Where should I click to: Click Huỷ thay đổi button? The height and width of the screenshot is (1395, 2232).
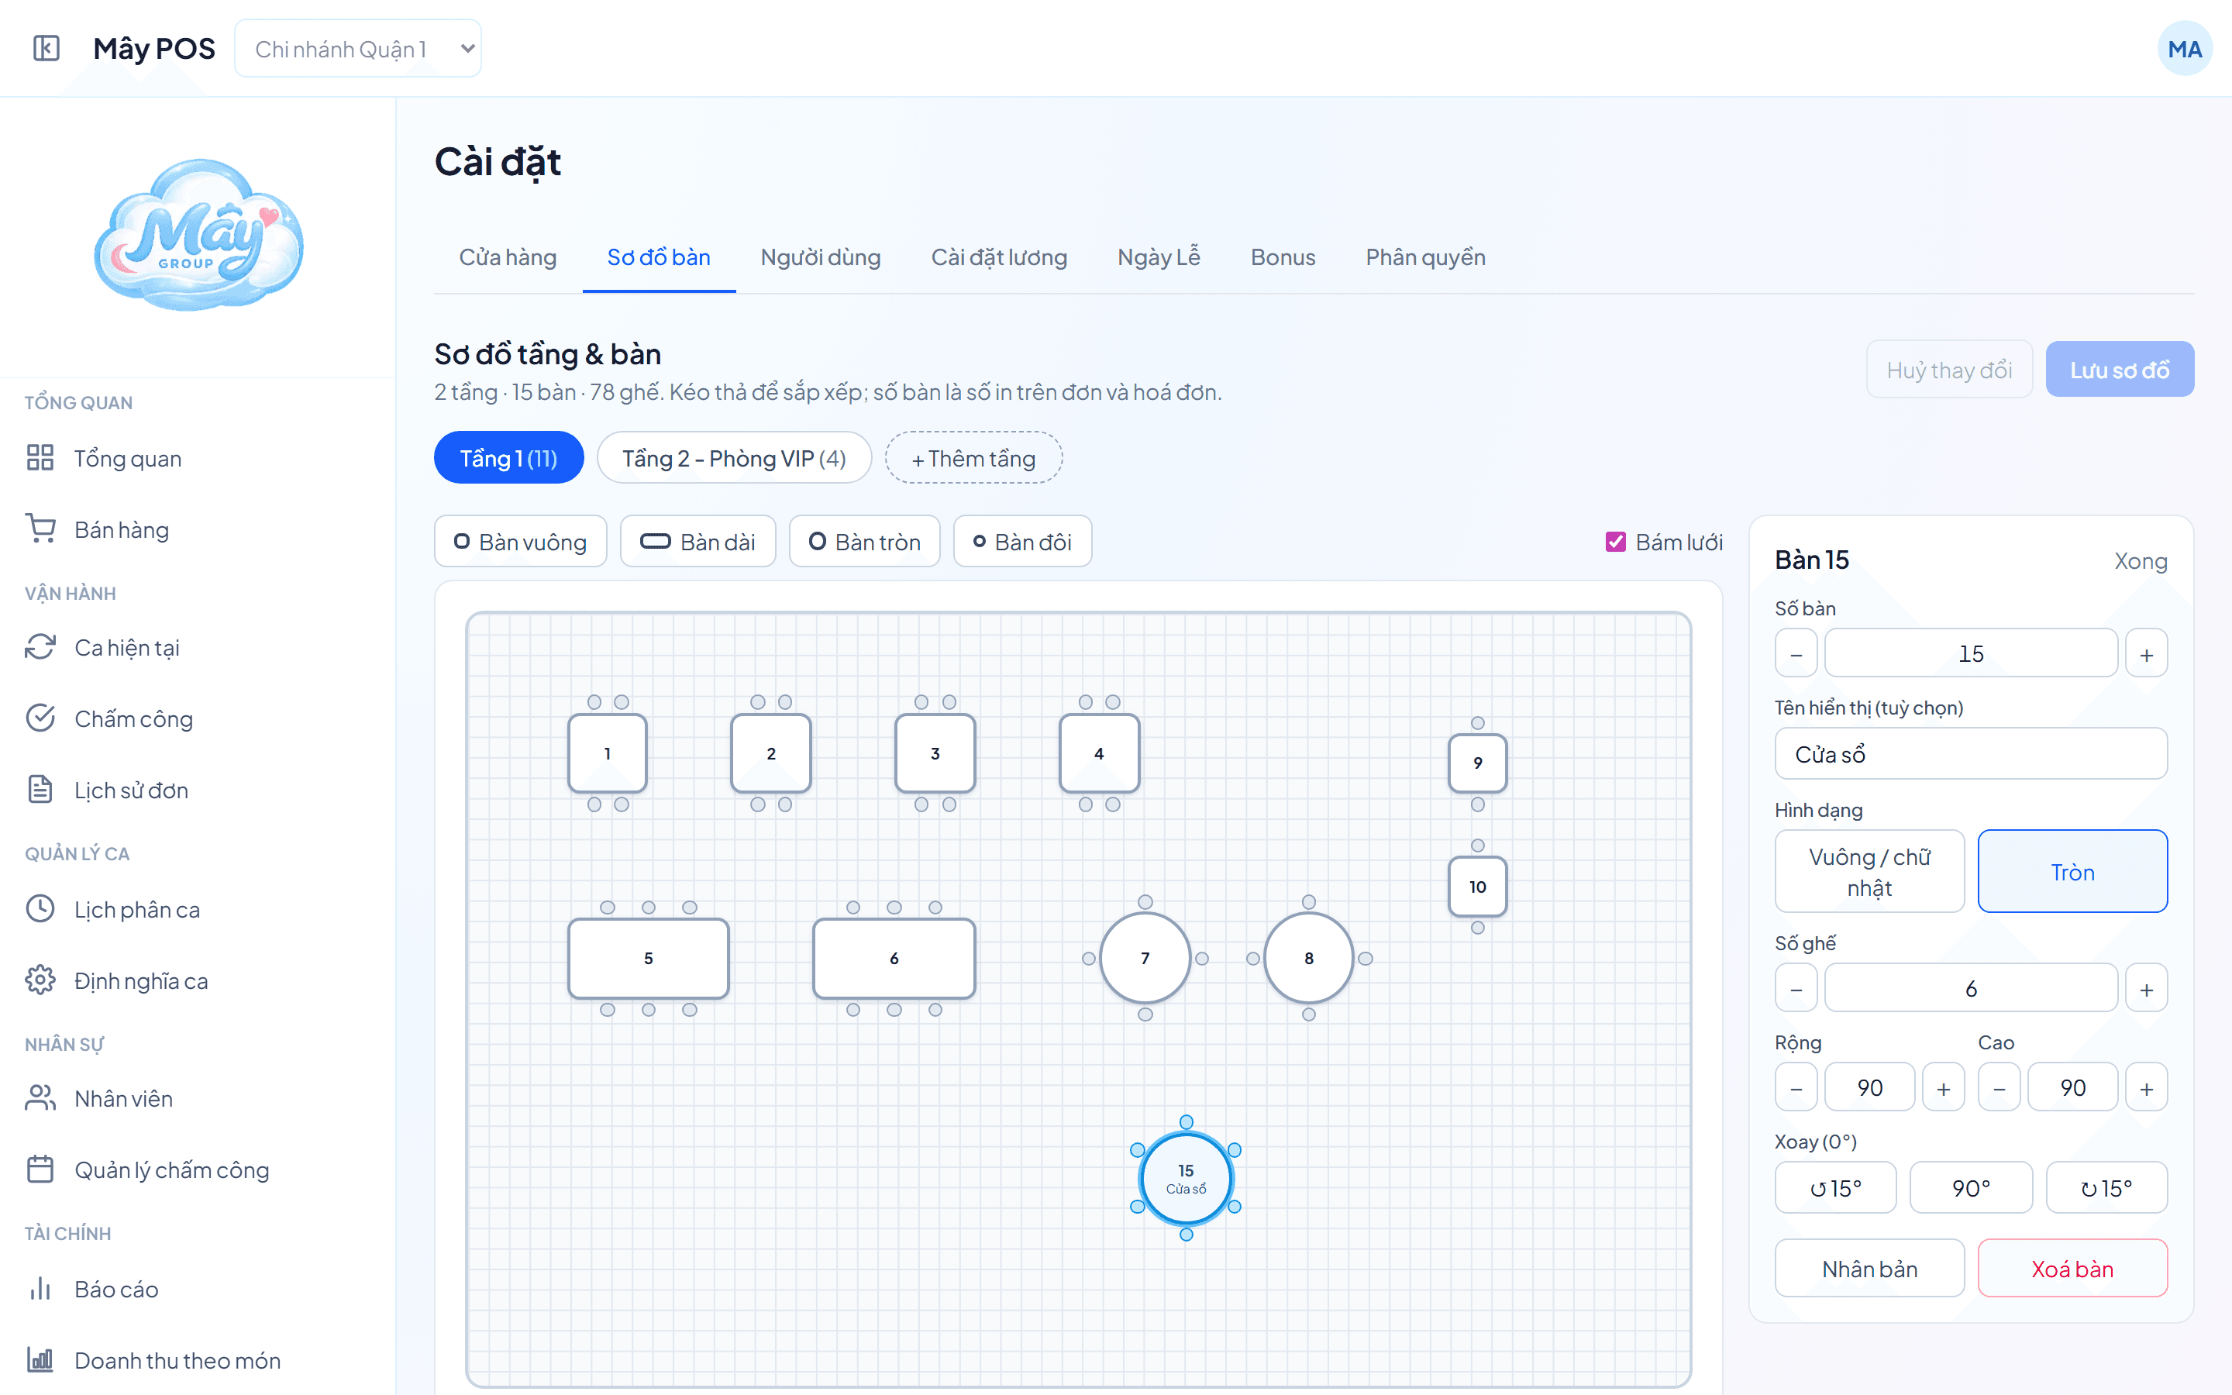pyautogui.click(x=1949, y=370)
